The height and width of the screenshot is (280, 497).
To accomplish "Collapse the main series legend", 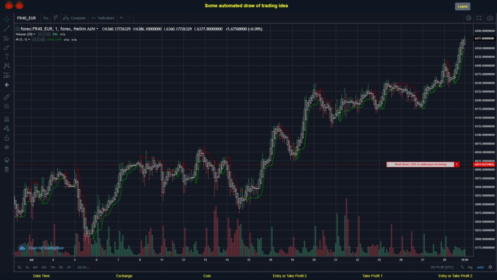I will pyautogui.click(x=17, y=29).
